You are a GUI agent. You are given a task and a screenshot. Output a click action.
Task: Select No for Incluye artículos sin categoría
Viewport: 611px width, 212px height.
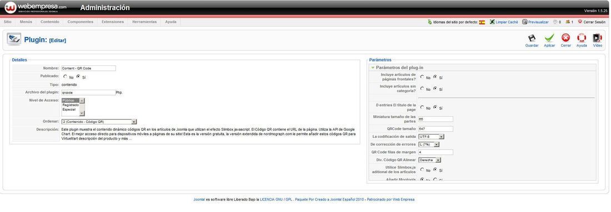pyautogui.click(x=422, y=89)
